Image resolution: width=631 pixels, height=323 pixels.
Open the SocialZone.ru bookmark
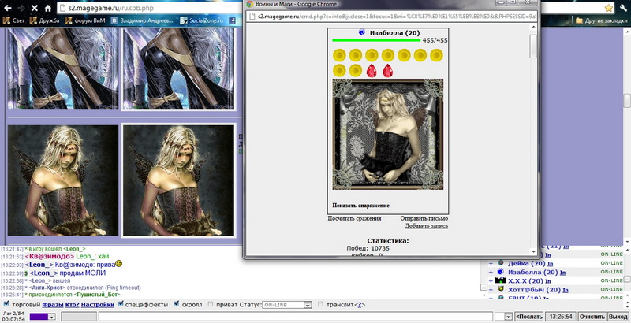click(202, 20)
